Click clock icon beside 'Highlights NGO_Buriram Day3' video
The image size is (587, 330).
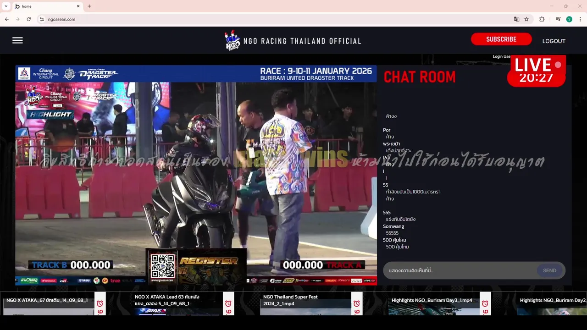coord(485,303)
